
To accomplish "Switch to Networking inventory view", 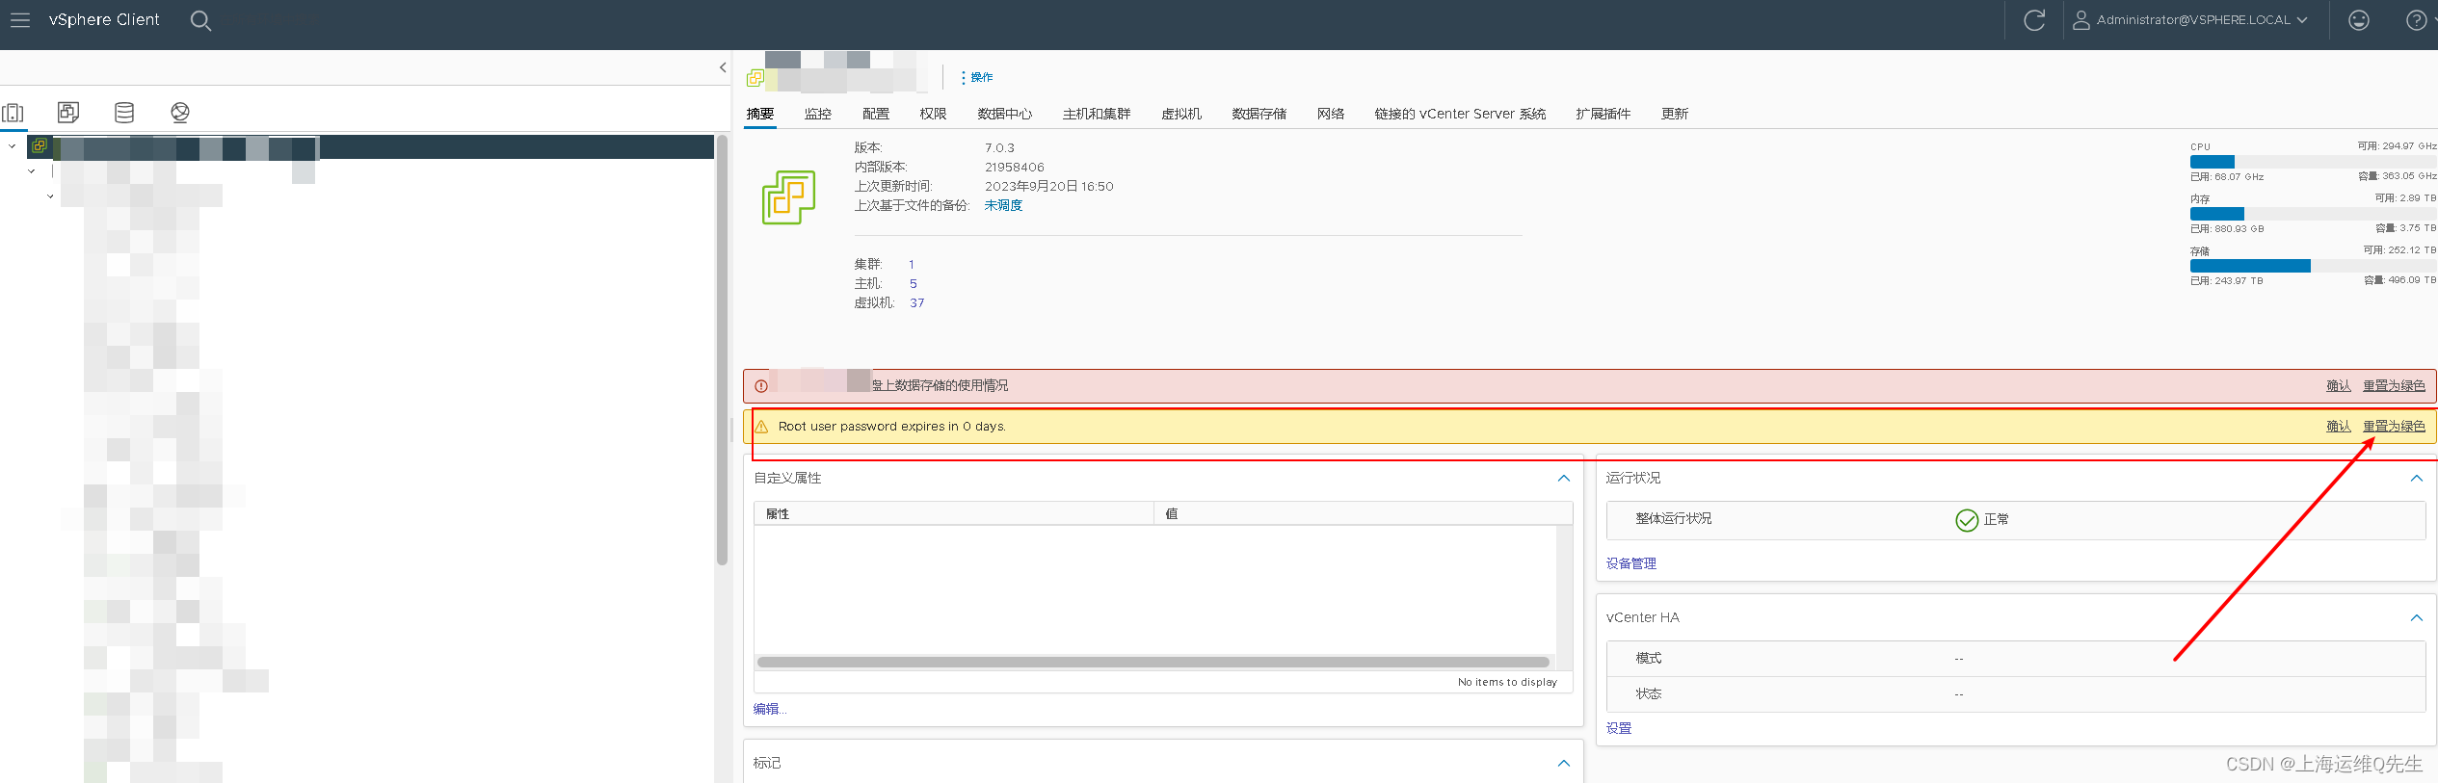I will (180, 113).
